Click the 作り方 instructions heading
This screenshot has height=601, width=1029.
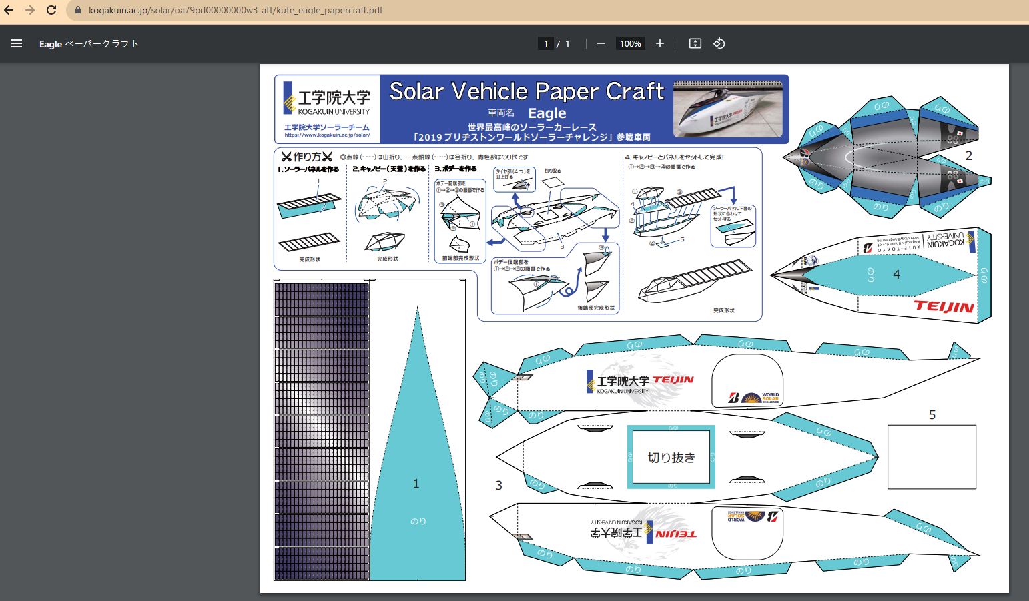[x=307, y=157]
